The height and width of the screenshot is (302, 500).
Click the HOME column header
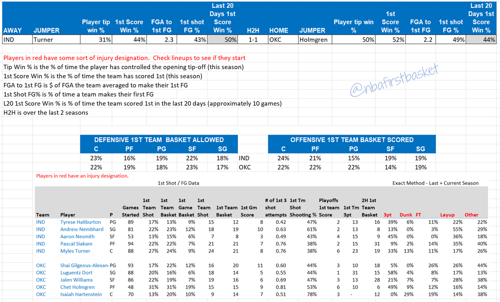click(279, 30)
